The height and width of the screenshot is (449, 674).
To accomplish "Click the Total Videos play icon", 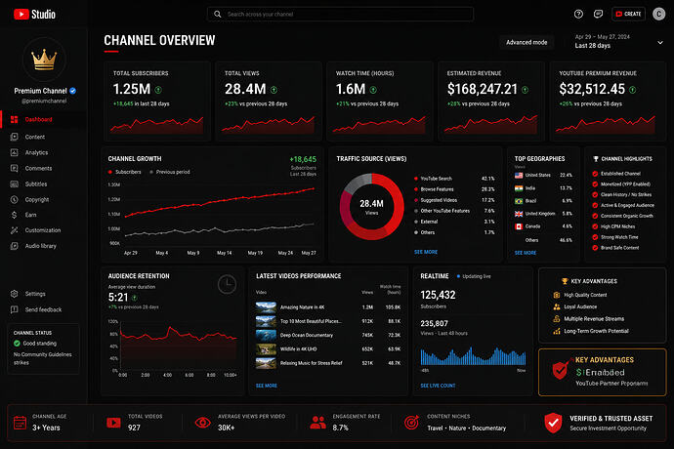I will click(x=113, y=423).
